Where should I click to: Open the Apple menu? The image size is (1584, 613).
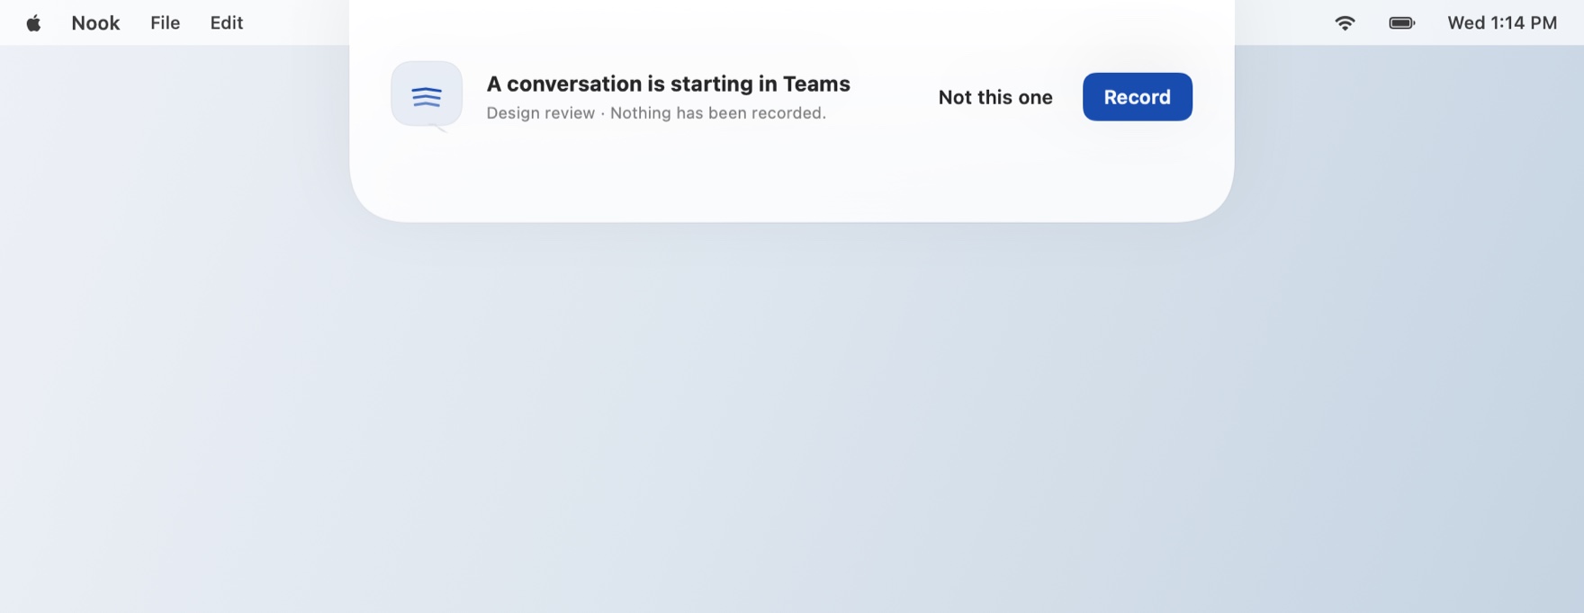33,22
